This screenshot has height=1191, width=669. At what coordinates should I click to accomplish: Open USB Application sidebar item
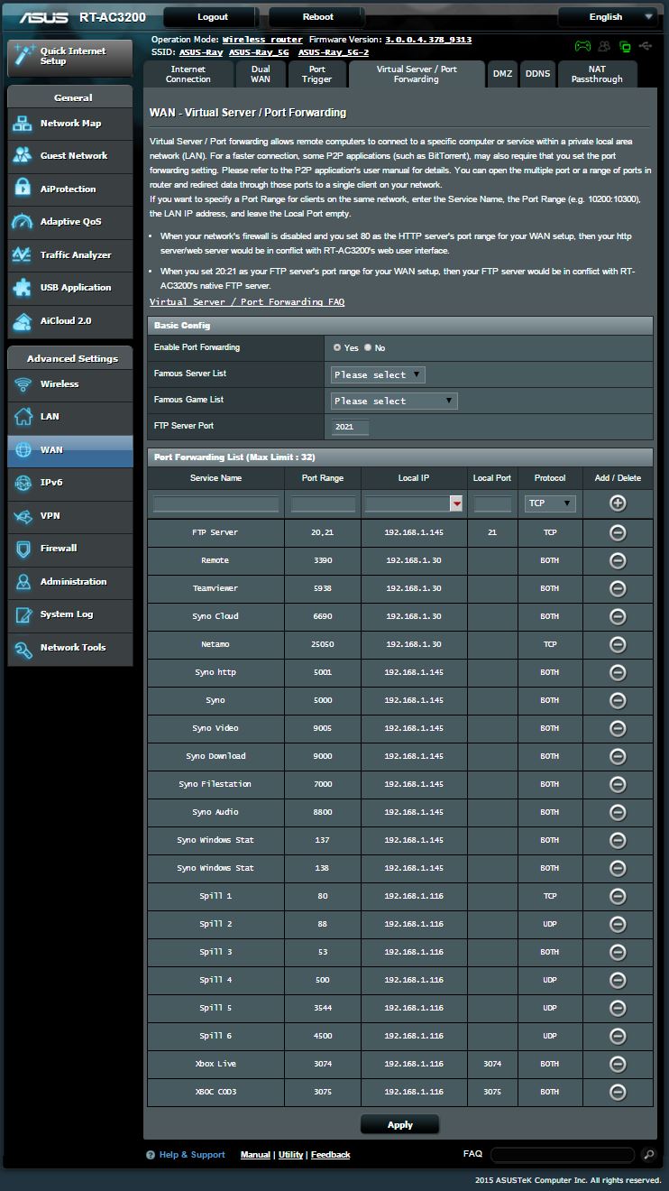click(x=70, y=288)
